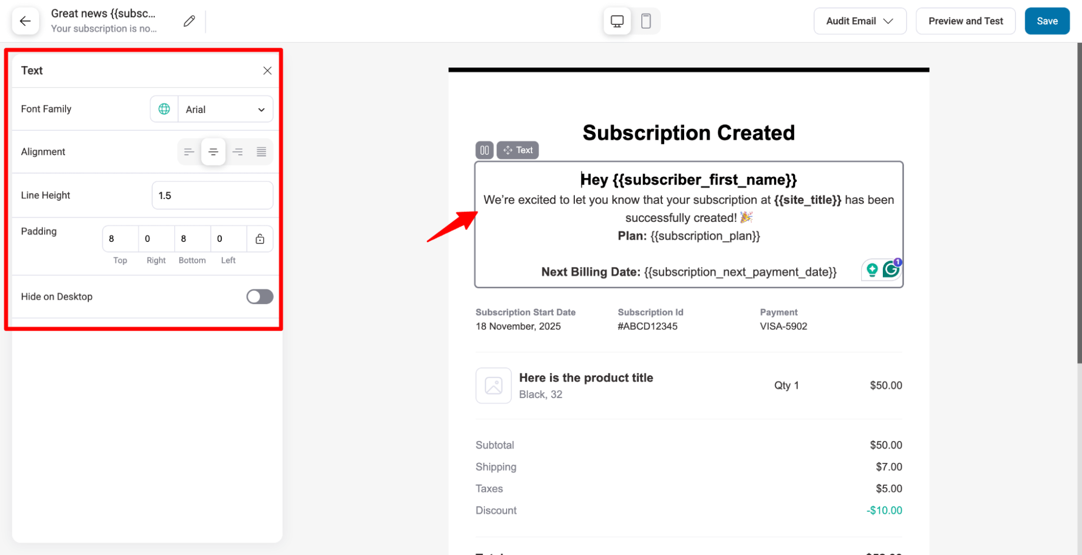Image resolution: width=1082 pixels, height=555 pixels.
Task: Click the padding lock icon
Action: (x=260, y=239)
